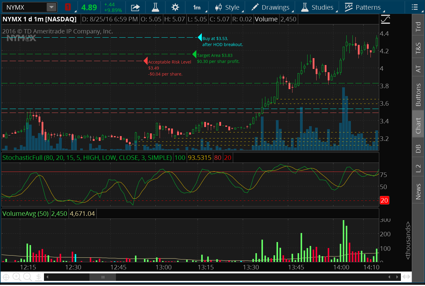Viewport: 425px width, 286px height.
Task: Open the 1m timeframe dropdown
Action: coord(197,8)
